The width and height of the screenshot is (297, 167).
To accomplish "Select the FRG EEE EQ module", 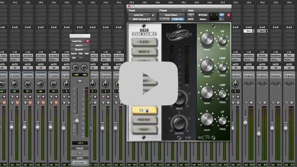I will click(144, 120).
